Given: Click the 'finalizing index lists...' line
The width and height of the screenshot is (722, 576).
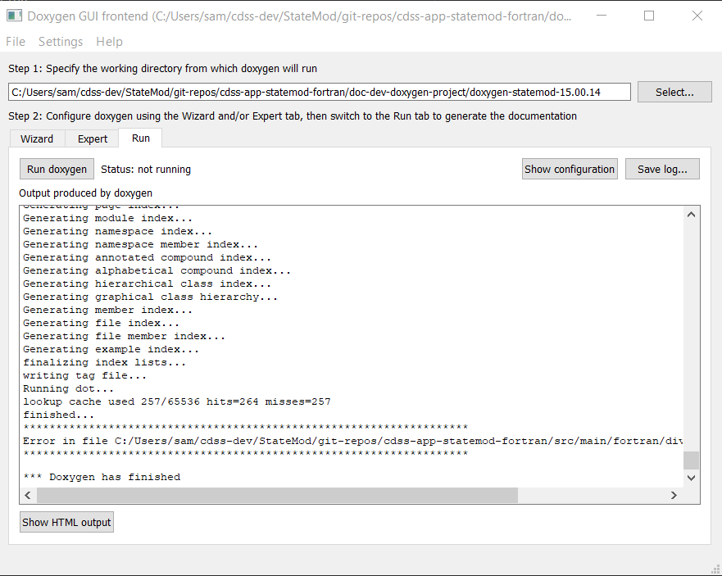Looking at the screenshot, I should point(105,362).
